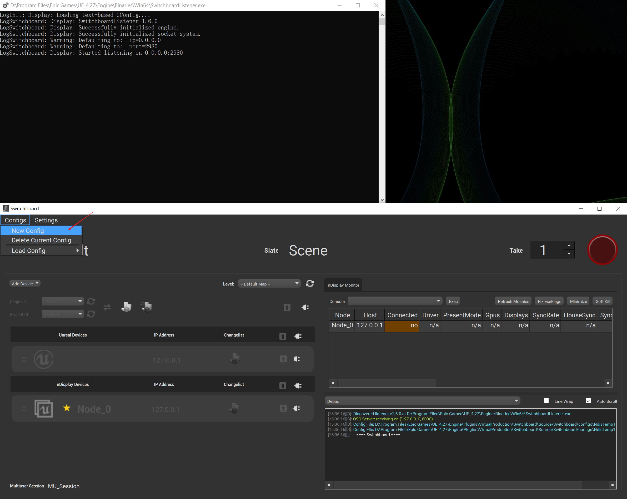Click the PresentMode column header
Image resolution: width=627 pixels, height=499 pixels.
tap(462, 315)
